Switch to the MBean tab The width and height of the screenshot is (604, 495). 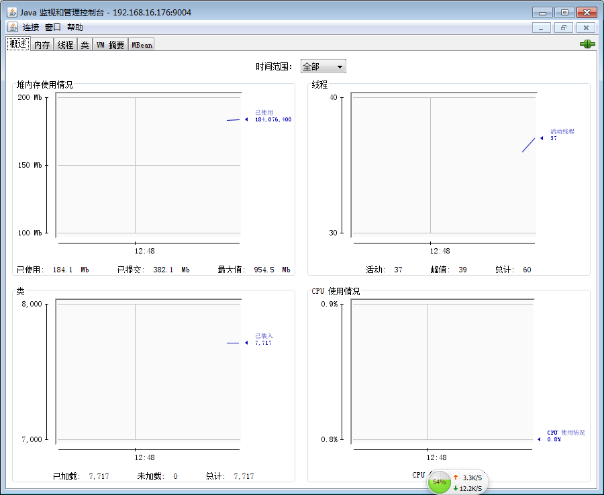pyautogui.click(x=142, y=45)
